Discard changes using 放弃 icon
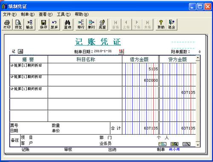The image size is (213, 162). pos(54,24)
